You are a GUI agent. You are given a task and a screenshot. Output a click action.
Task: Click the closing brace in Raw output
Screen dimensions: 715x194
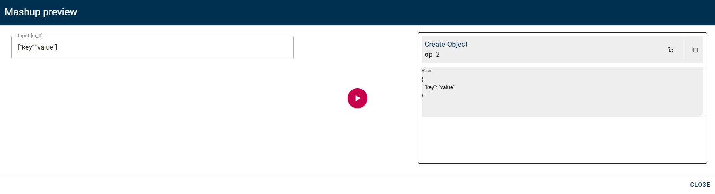pyautogui.click(x=422, y=96)
